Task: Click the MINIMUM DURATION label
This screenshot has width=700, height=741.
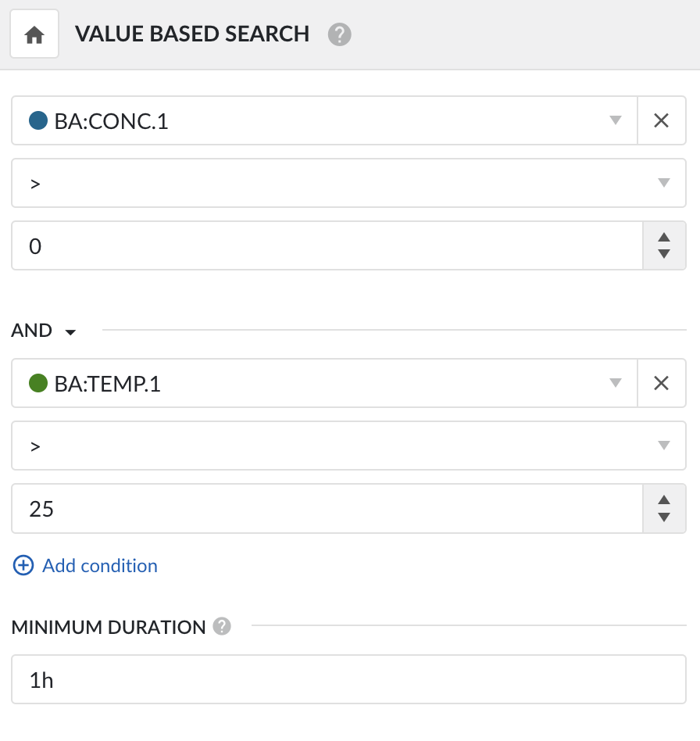Action: [109, 627]
